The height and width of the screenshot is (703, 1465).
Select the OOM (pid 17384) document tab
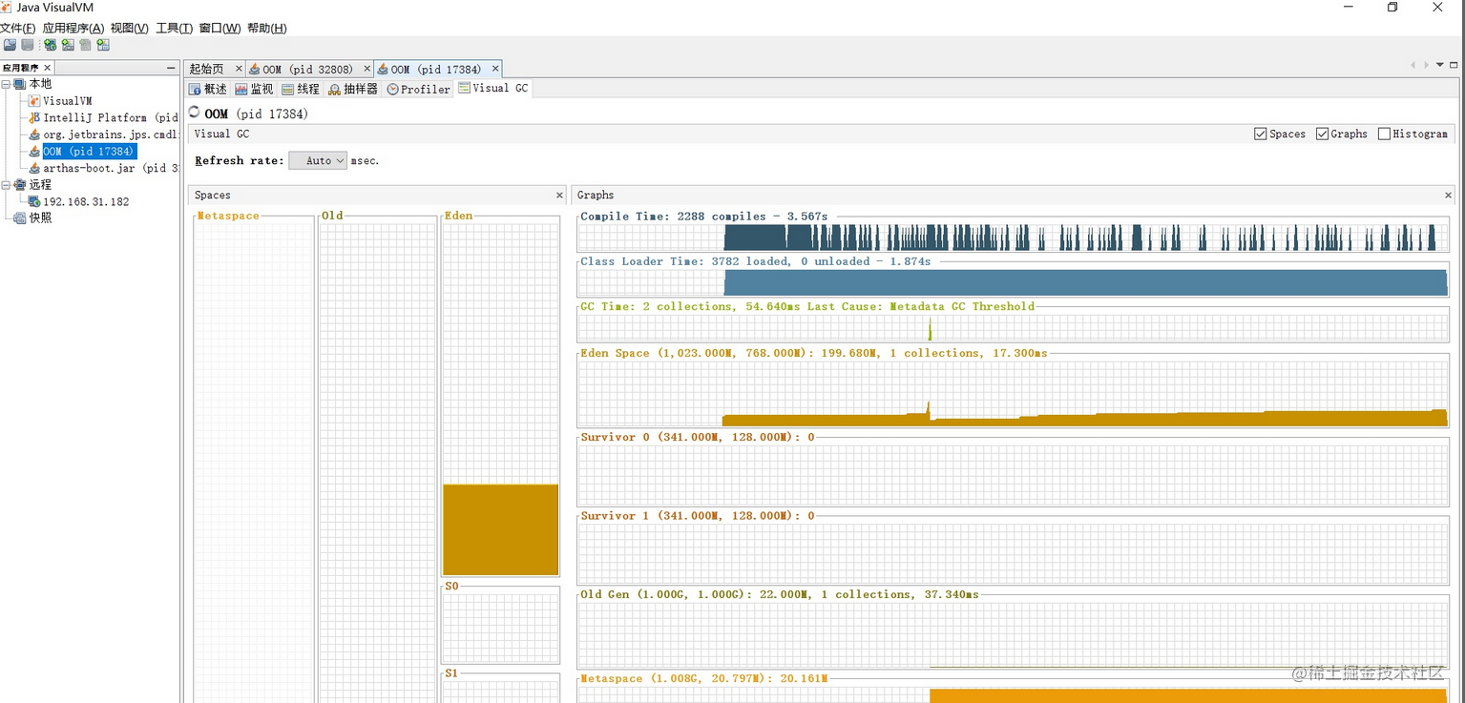point(436,70)
